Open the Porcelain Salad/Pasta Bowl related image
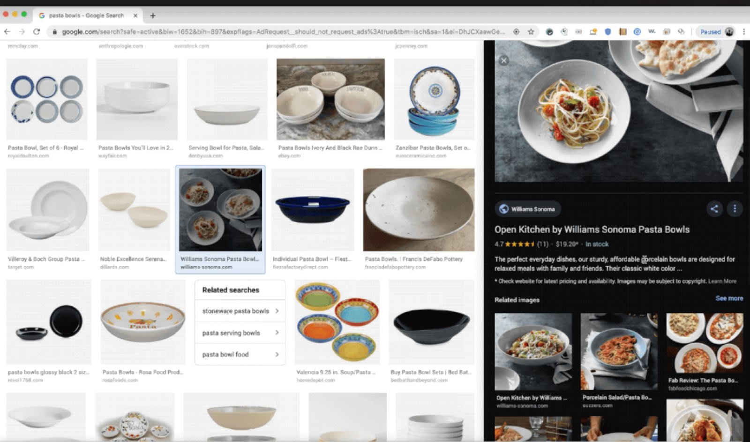Image resolution: width=750 pixels, height=442 pixels. click(619, 351)
